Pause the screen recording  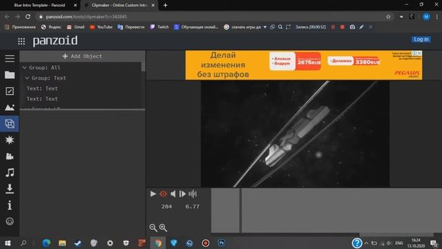tap(333, 27)
